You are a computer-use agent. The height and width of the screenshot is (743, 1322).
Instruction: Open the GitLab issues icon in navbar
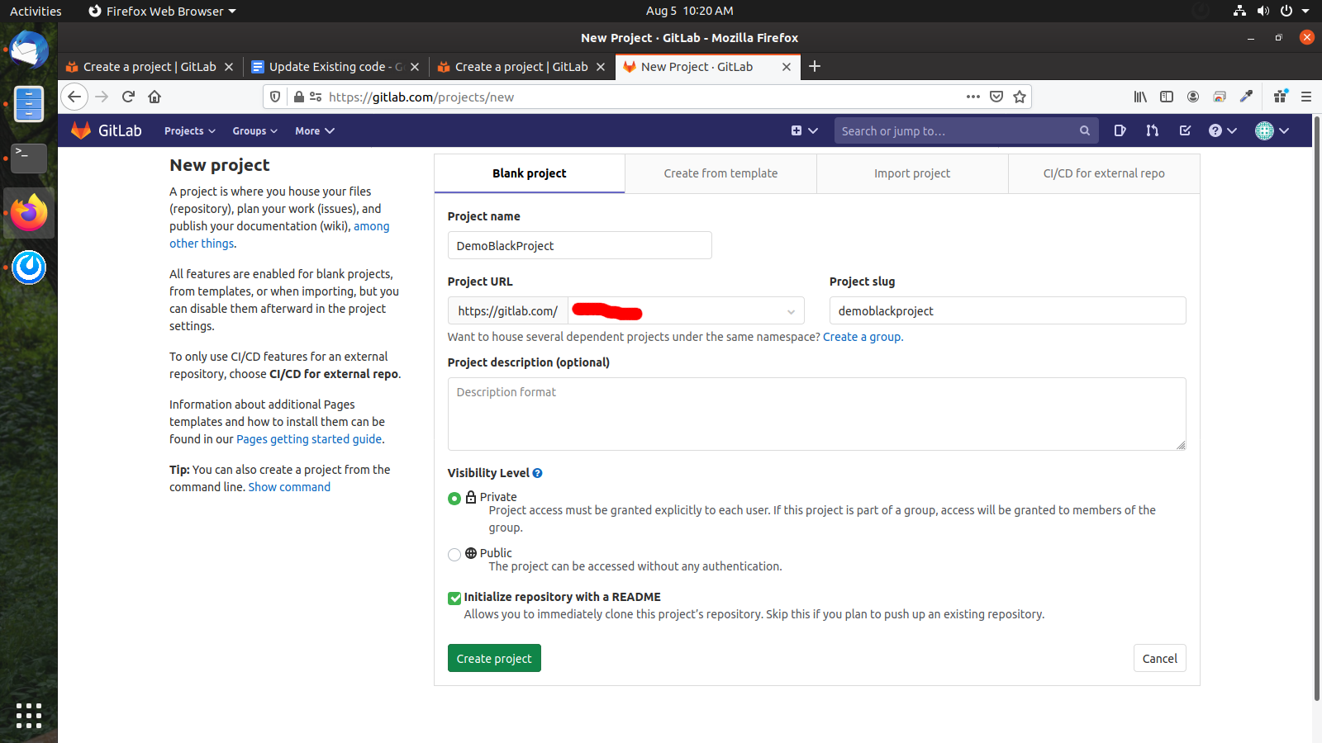pyautogui.click(x=1120, y=130)
